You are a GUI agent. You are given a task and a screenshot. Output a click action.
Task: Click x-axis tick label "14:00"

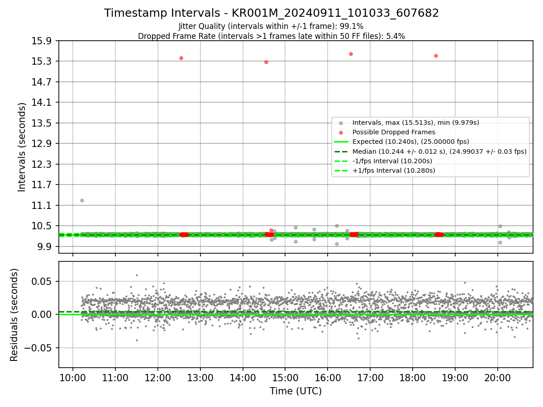point(243,378)
